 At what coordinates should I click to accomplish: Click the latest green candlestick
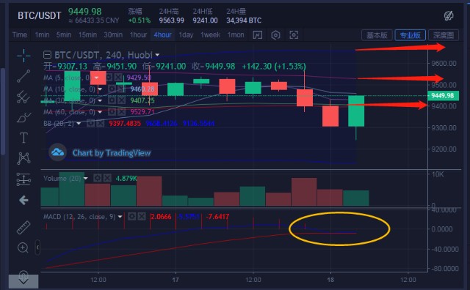(x=356, y=111)
